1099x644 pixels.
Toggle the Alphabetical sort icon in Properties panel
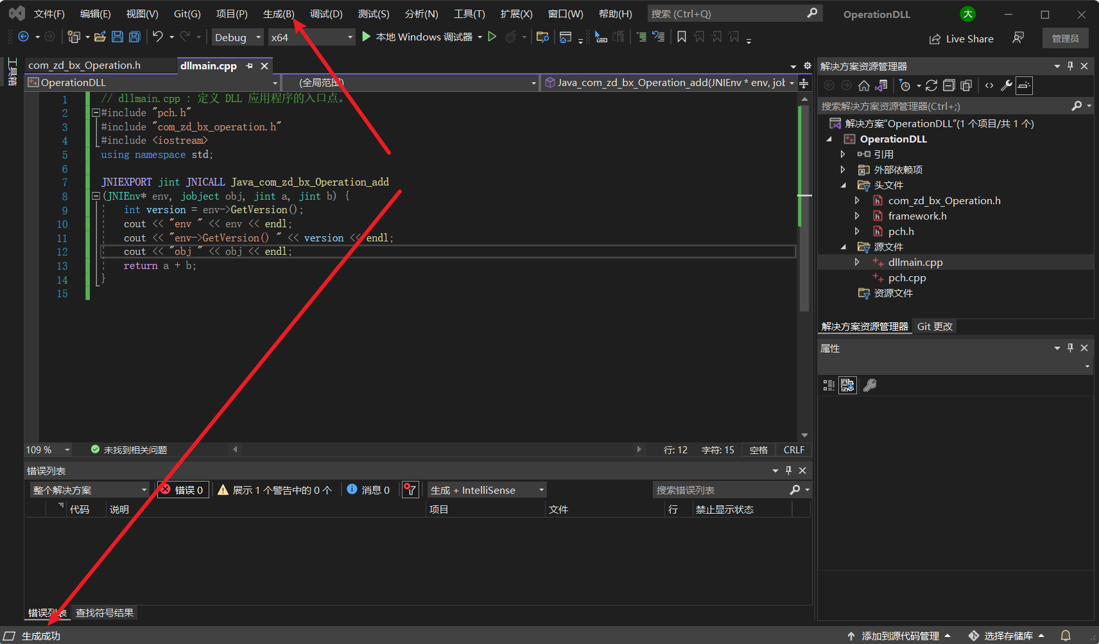[847, 385]
